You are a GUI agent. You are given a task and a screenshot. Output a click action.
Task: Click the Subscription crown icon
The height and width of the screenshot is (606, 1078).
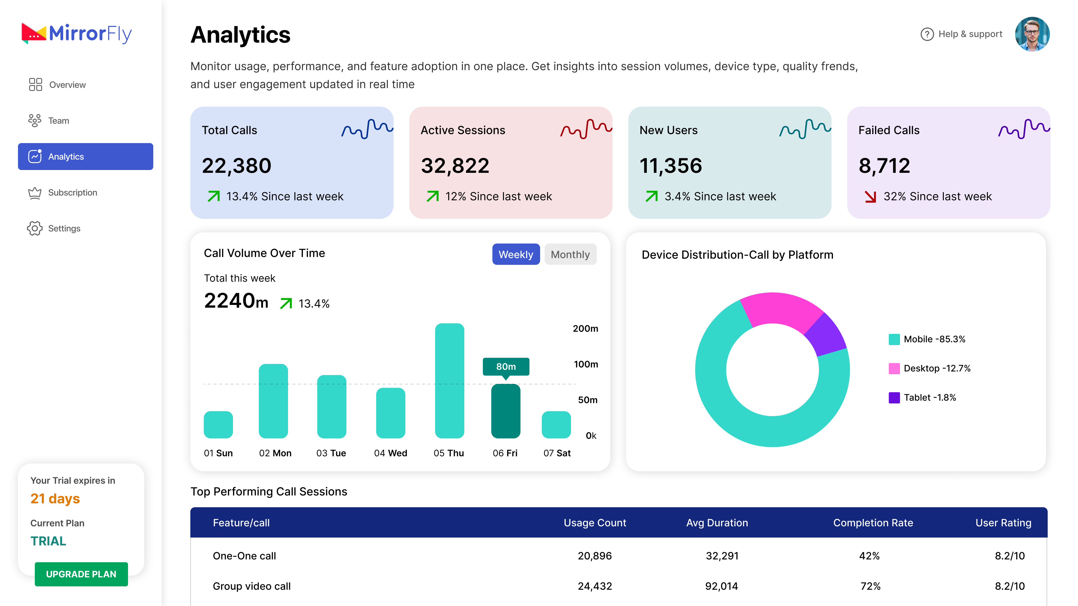[35, 192]
